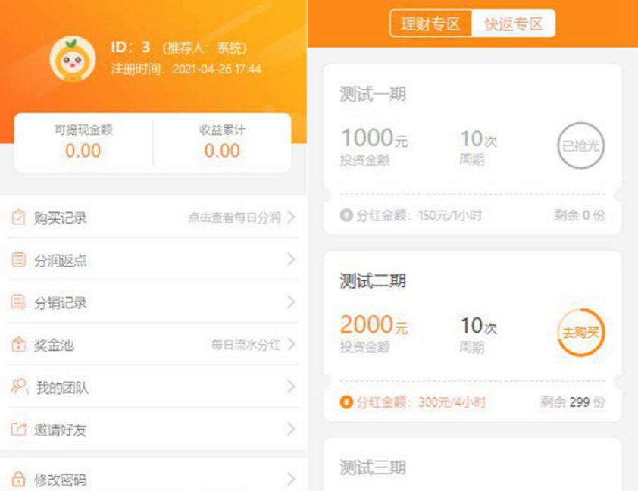The width and height of the screenshot is (638, 491).
Task: Switch to the 理财专区 tab
Action: [x=431, y=23]
